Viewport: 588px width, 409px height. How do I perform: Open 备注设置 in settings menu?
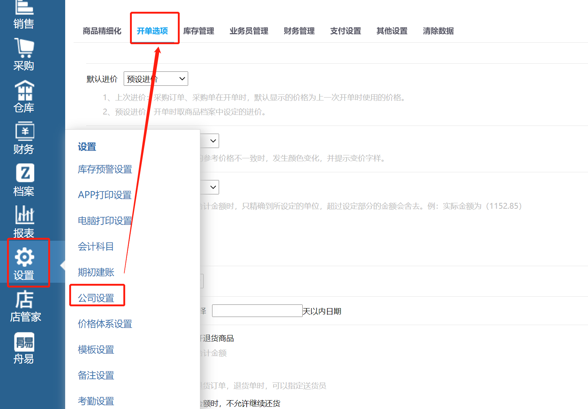(x=96, y=375)
